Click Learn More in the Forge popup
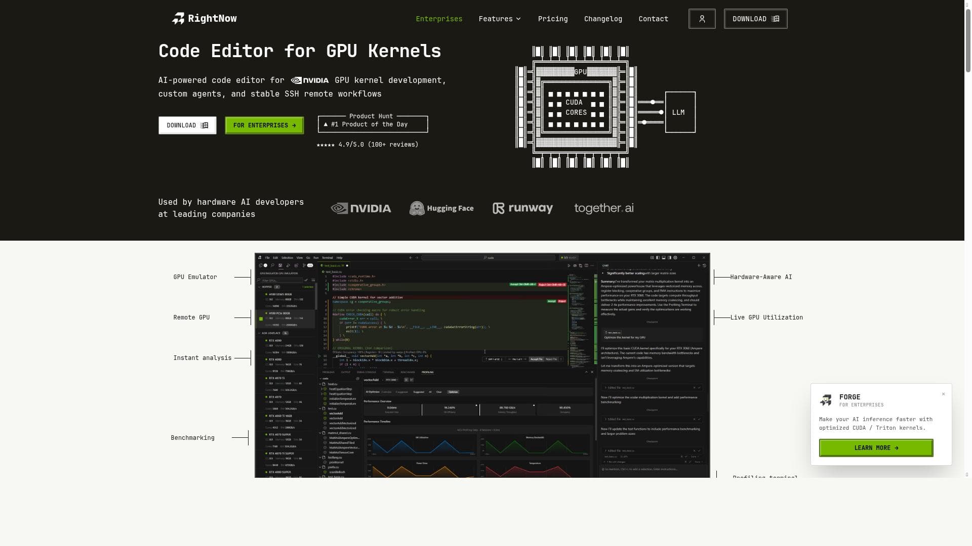Screen dimensions: 972x546 pyautogui.click(x=876, y=448)
